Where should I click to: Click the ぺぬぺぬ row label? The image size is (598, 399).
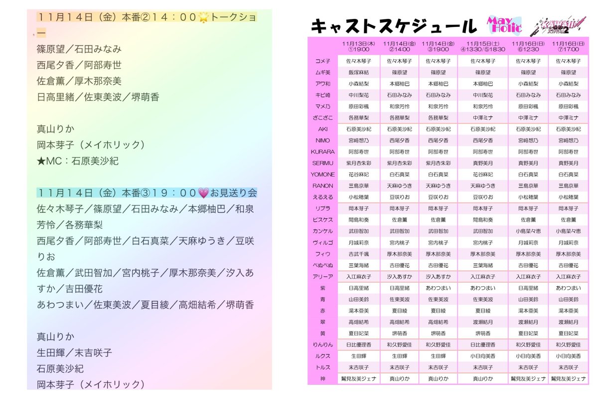(x=323, y=265)
